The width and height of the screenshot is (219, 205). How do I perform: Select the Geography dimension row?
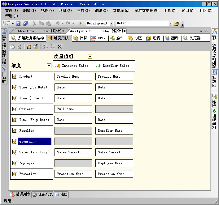click(x=32, y=141)
